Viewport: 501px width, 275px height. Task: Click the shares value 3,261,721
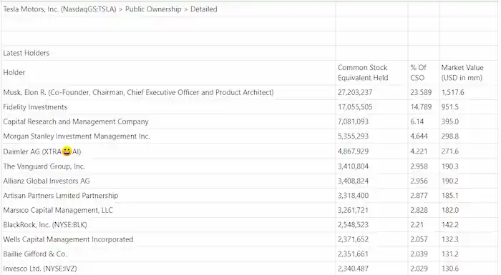click(353, 210)
